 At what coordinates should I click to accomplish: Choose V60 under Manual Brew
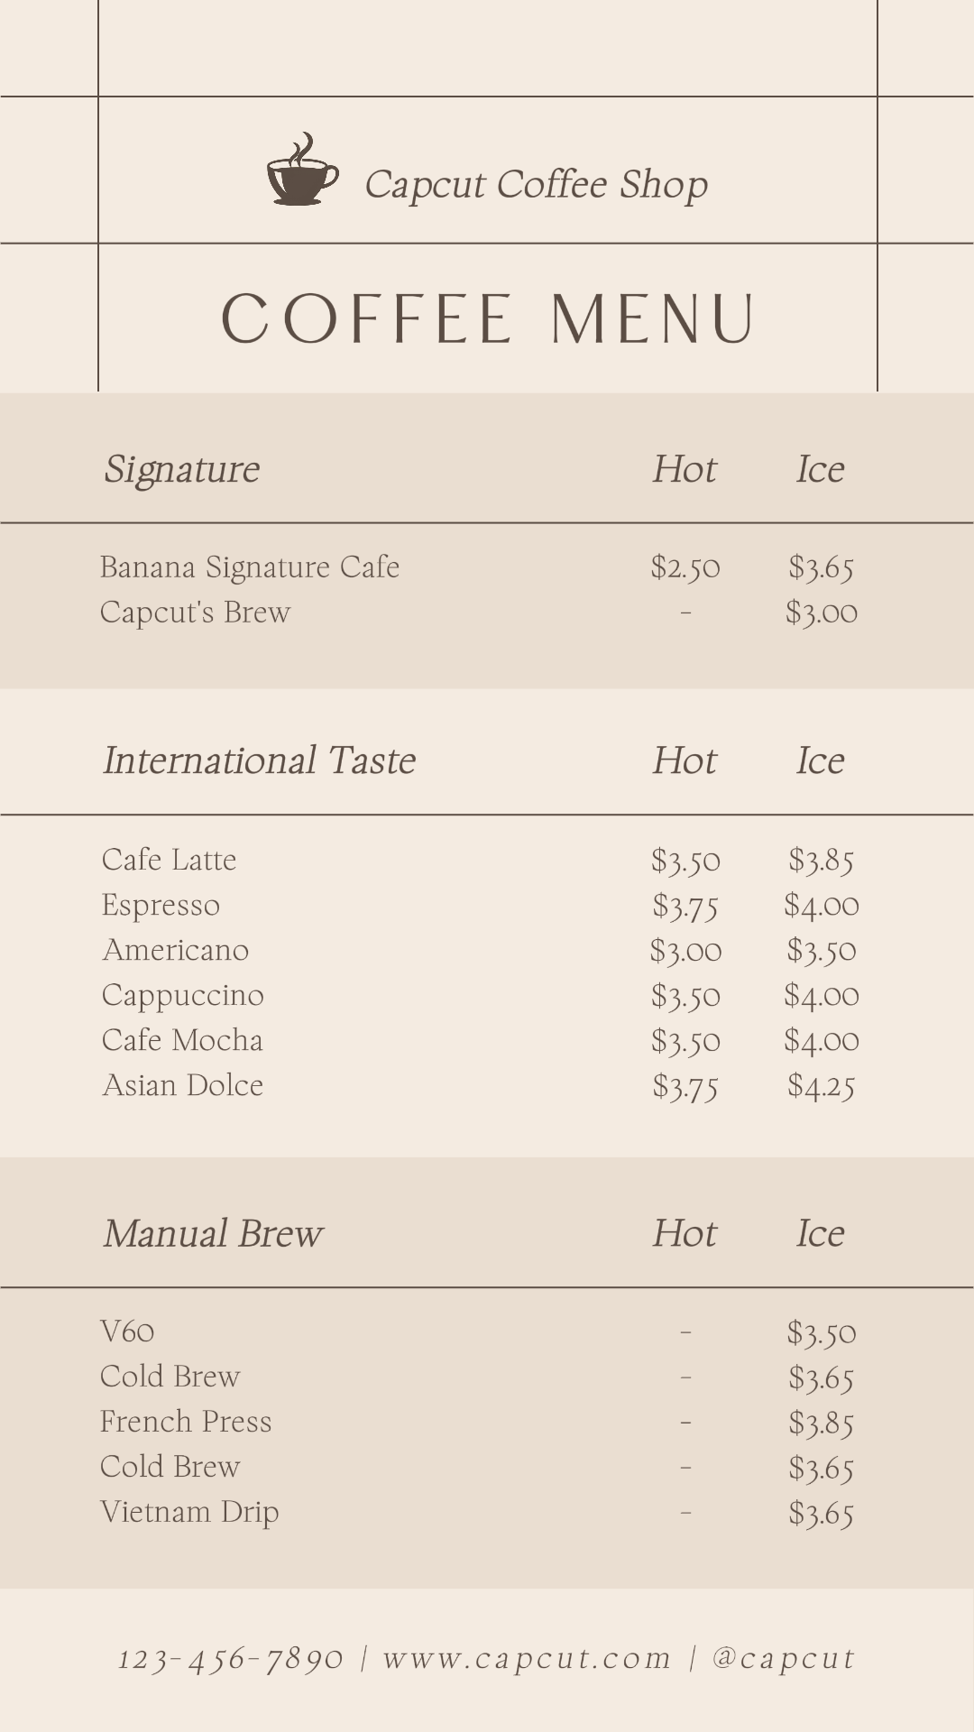click(x=128, y=1331)
